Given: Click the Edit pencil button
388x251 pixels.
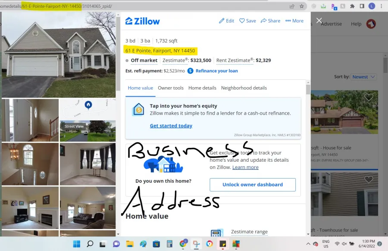Looking at the screenshot, I should (x=226, y=21).
